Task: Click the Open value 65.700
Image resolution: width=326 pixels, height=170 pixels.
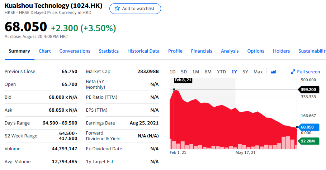Action: [70, 84]
